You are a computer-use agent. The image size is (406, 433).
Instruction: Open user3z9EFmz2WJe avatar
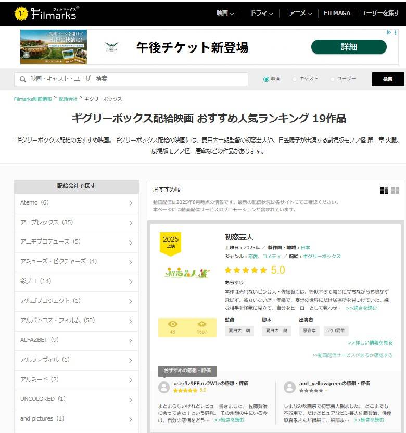(x=164, y=387)
